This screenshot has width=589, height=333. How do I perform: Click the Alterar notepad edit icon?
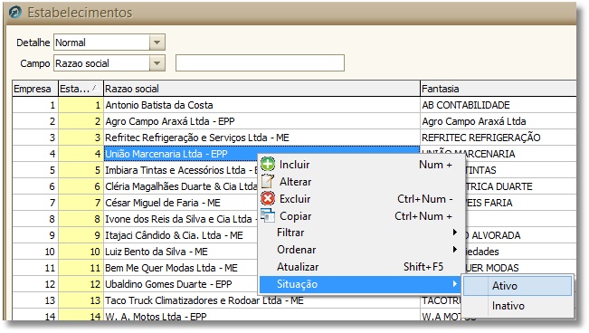click(x=268, y=181)
